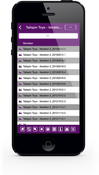Tap the build icon beside 20121114.2
This screenshot has width=99, height=175.
coord(20,113)
